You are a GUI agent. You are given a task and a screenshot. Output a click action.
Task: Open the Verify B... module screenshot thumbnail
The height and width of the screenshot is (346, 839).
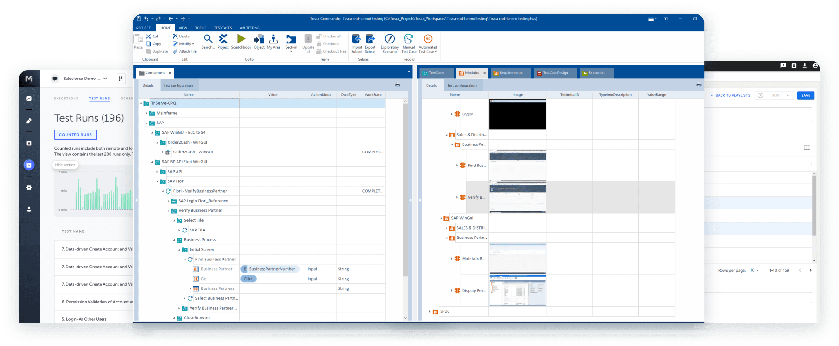click(x=517, y=197)
